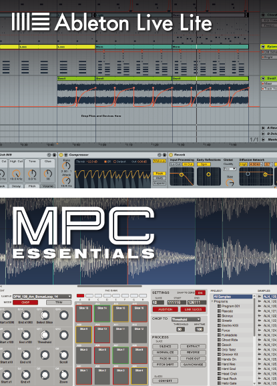Screen dimensions: 277x386
Task: Hit the Slice 7 pad
Action: coord(121,355)
